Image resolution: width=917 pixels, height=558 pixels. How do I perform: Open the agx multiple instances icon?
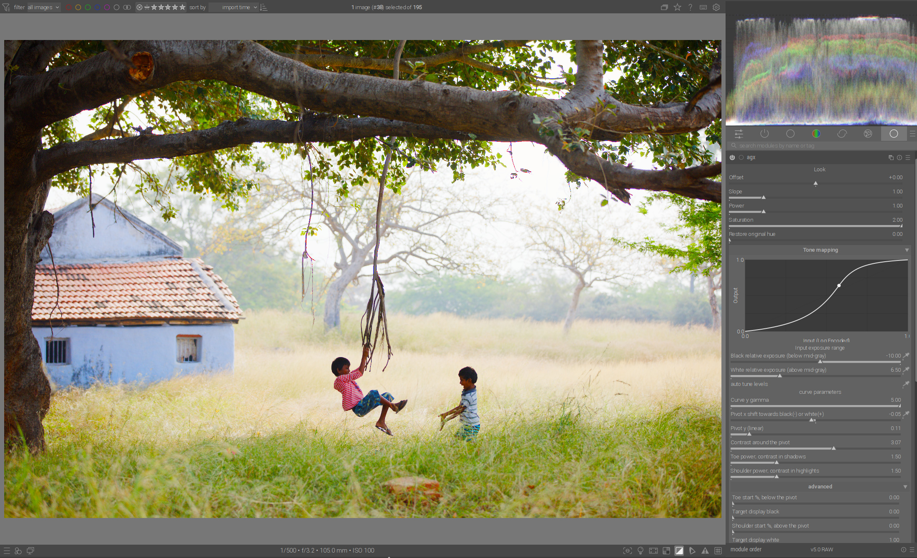891,158
